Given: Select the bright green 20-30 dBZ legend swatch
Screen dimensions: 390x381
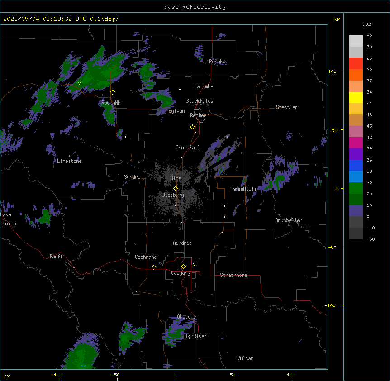Looking at the screenshot, I should coord(356,188).
